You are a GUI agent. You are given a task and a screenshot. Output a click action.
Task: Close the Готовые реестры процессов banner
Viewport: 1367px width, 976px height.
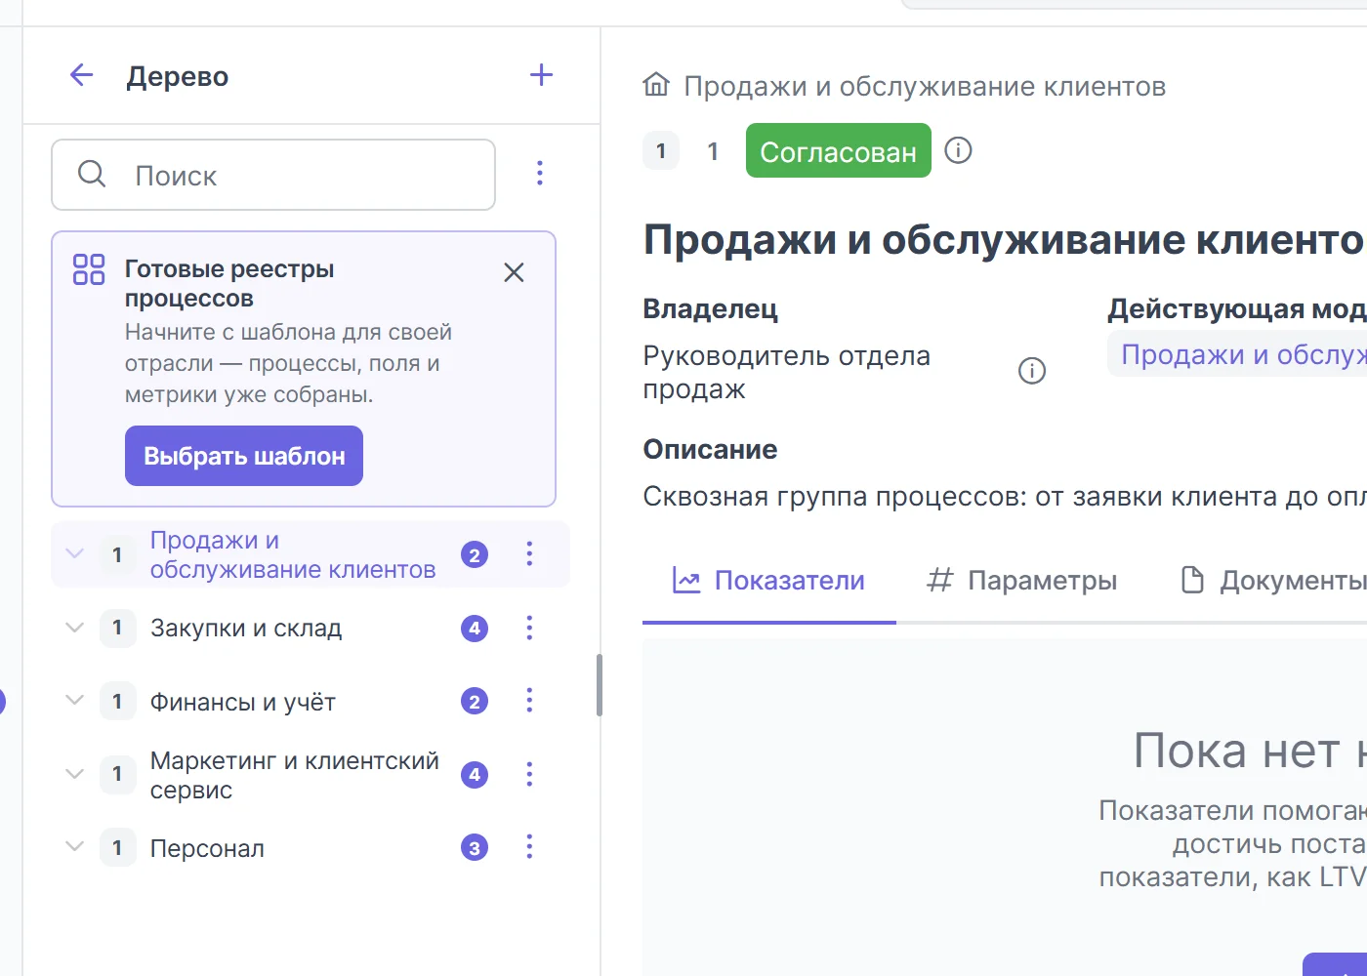point(514,272)
